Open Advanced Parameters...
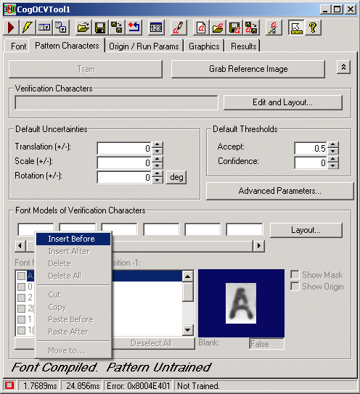360x394 pixels. click(x=280, y=191)
